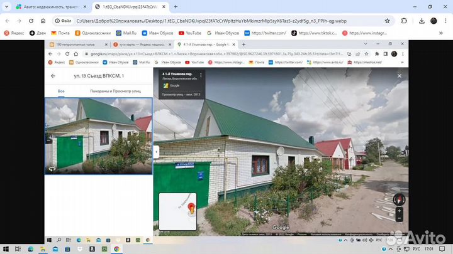
Task: Open the inner meshok.net bookmark
Action: tap(364, 62)
